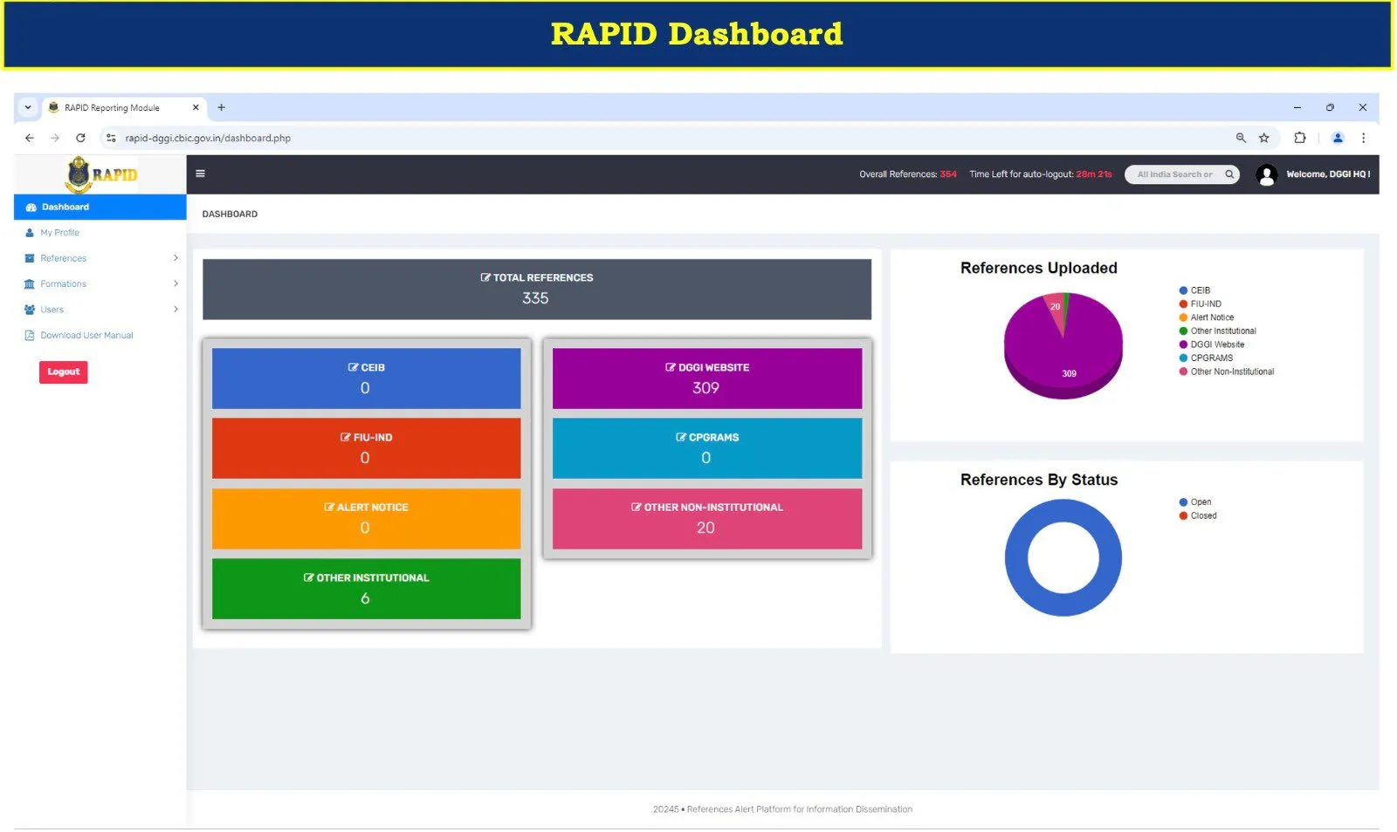Click the Dashboard gauge icon in sidebar
1397x832 pixels.
click(x=31, y=208)
